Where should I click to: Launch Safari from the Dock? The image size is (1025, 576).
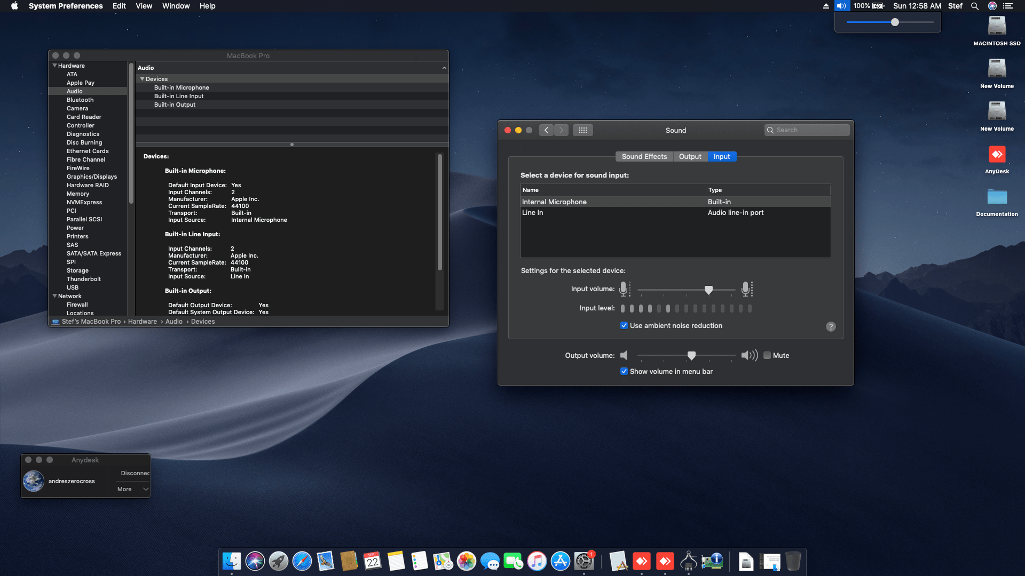tap(302, 561)
